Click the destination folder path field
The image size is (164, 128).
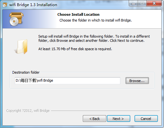coord(67,81)
